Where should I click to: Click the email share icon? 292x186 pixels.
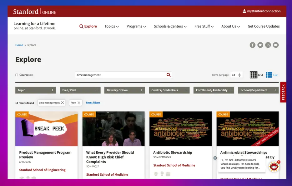(x=276, y=45)
